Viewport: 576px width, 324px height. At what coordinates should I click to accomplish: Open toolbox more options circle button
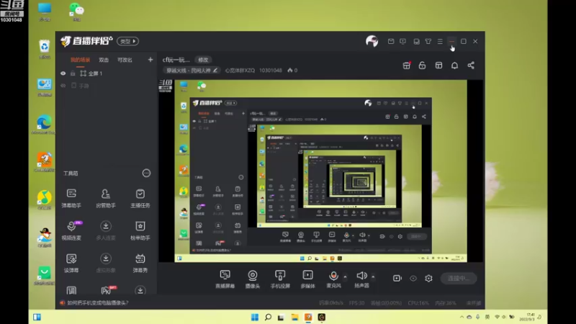click(146, 173)
